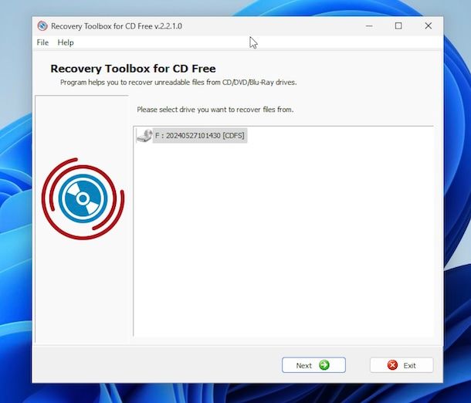Click the 'Please select drive' instruction text

(x=215, y=110)
